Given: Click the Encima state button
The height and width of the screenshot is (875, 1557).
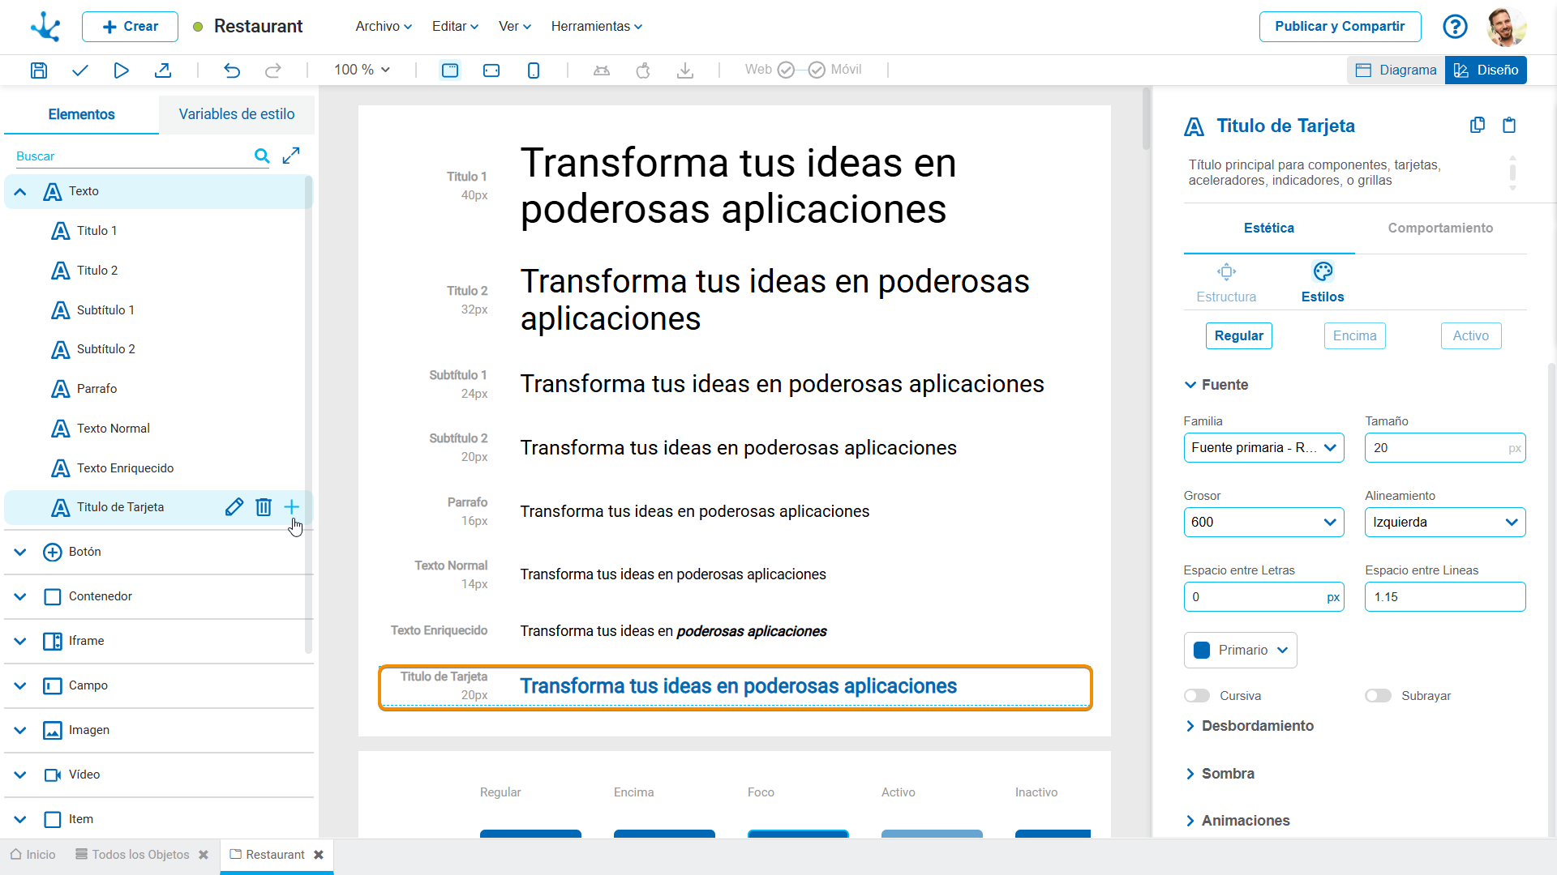Looking at the screenshot, I should (1354, 336).
